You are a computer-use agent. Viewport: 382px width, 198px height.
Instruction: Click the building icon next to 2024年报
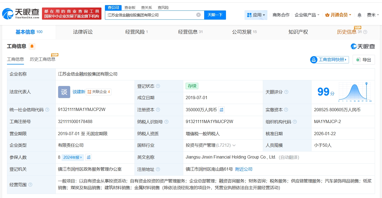point(89,157)
